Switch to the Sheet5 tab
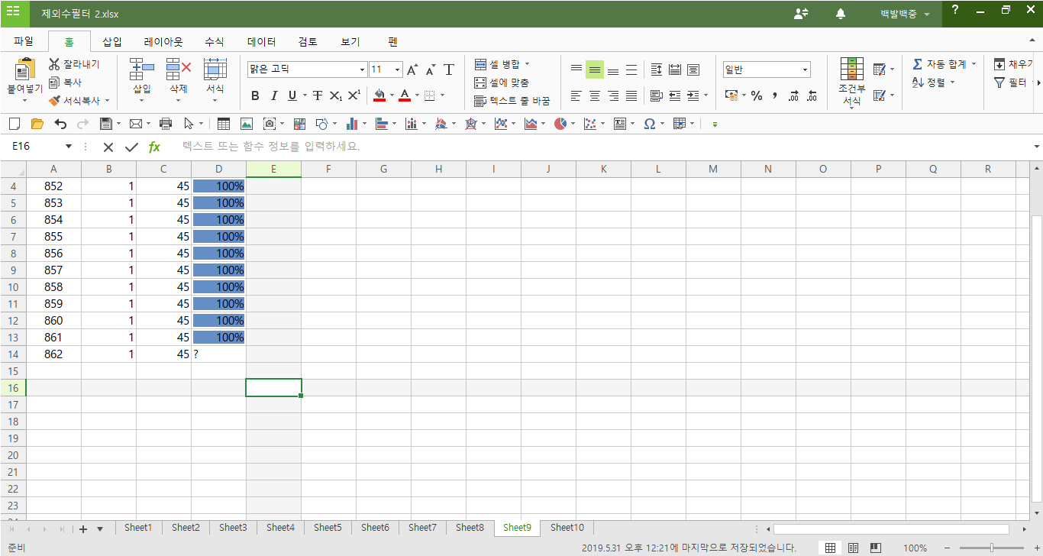 (x=328, y=528)
